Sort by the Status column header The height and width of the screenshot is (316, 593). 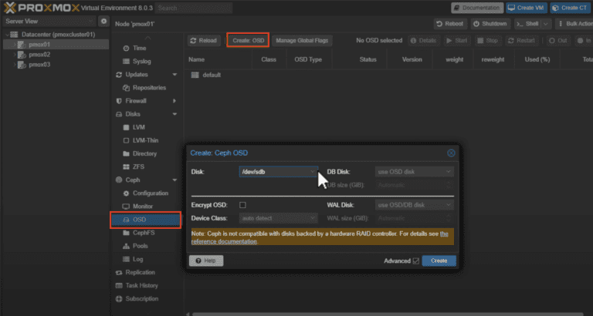pyautogui.click(x=360, y=59)
